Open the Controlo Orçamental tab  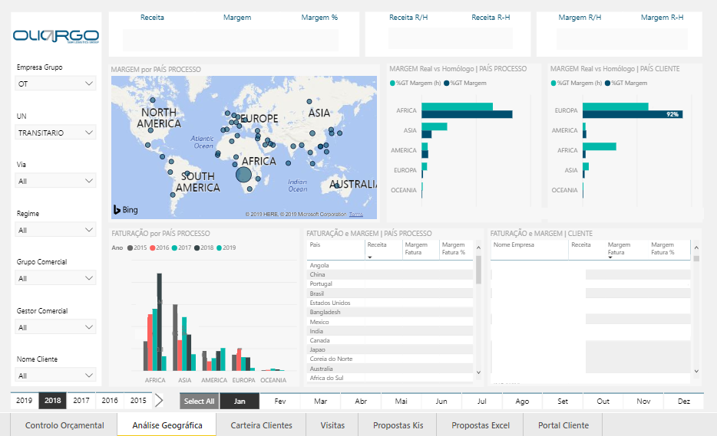coord(64,425)
